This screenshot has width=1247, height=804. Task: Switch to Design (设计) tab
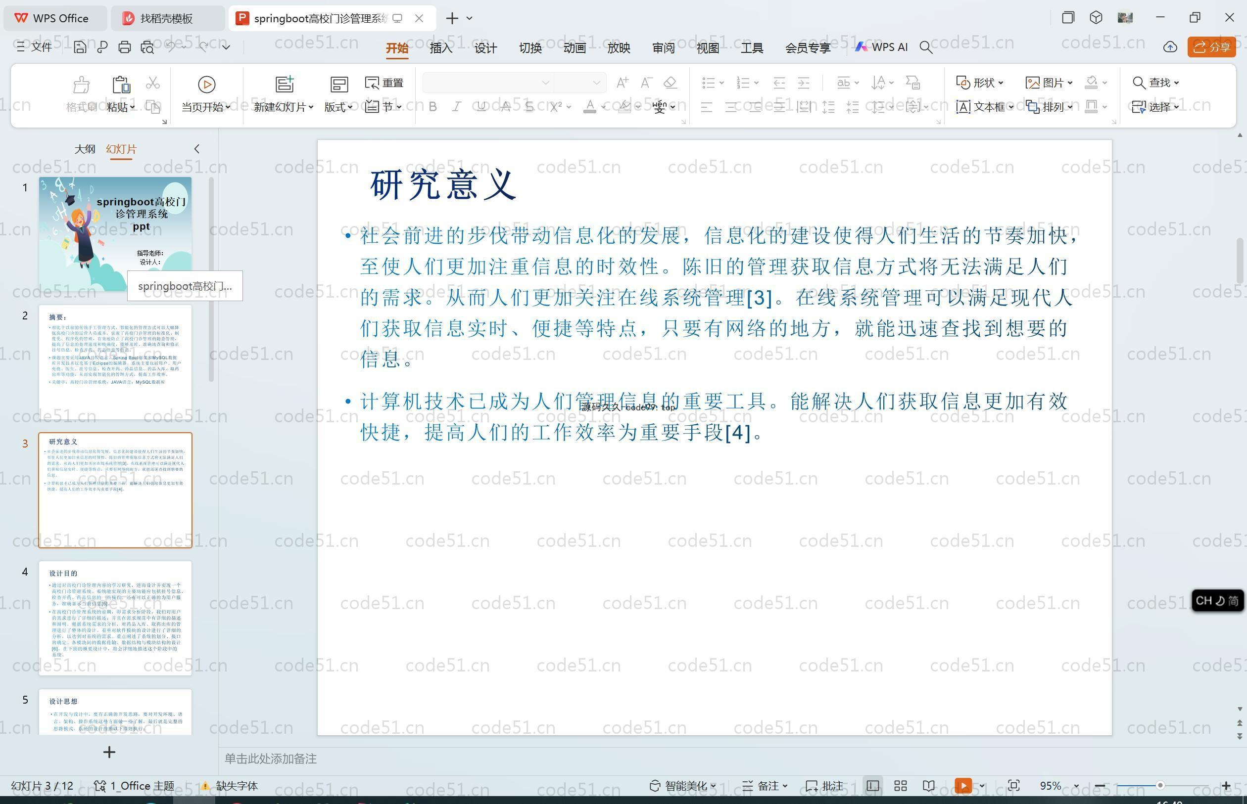click(485, 48)
